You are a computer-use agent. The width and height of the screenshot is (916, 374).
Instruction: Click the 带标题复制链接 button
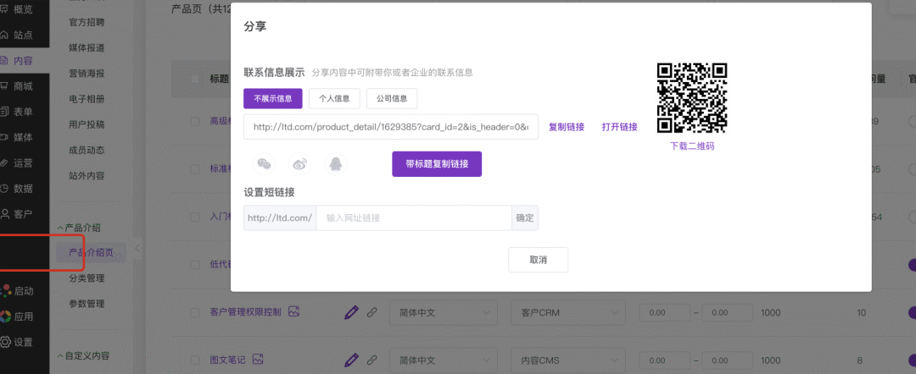tap(437, 163)
